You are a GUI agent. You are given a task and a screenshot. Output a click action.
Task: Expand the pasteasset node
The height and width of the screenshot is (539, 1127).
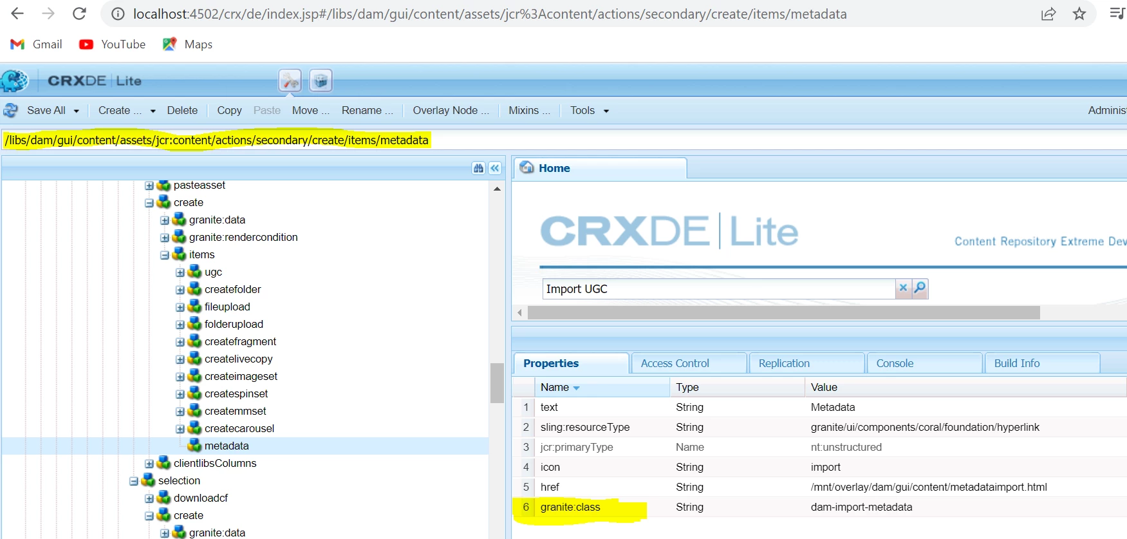149,185
